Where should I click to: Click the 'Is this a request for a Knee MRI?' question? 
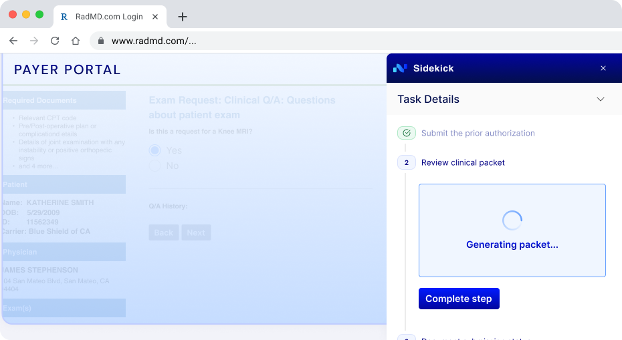[201, 131]
